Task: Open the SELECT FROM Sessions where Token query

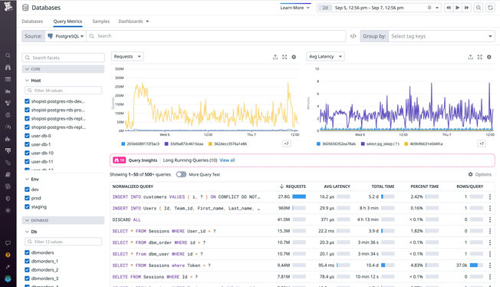Action: tap(161, 266)
